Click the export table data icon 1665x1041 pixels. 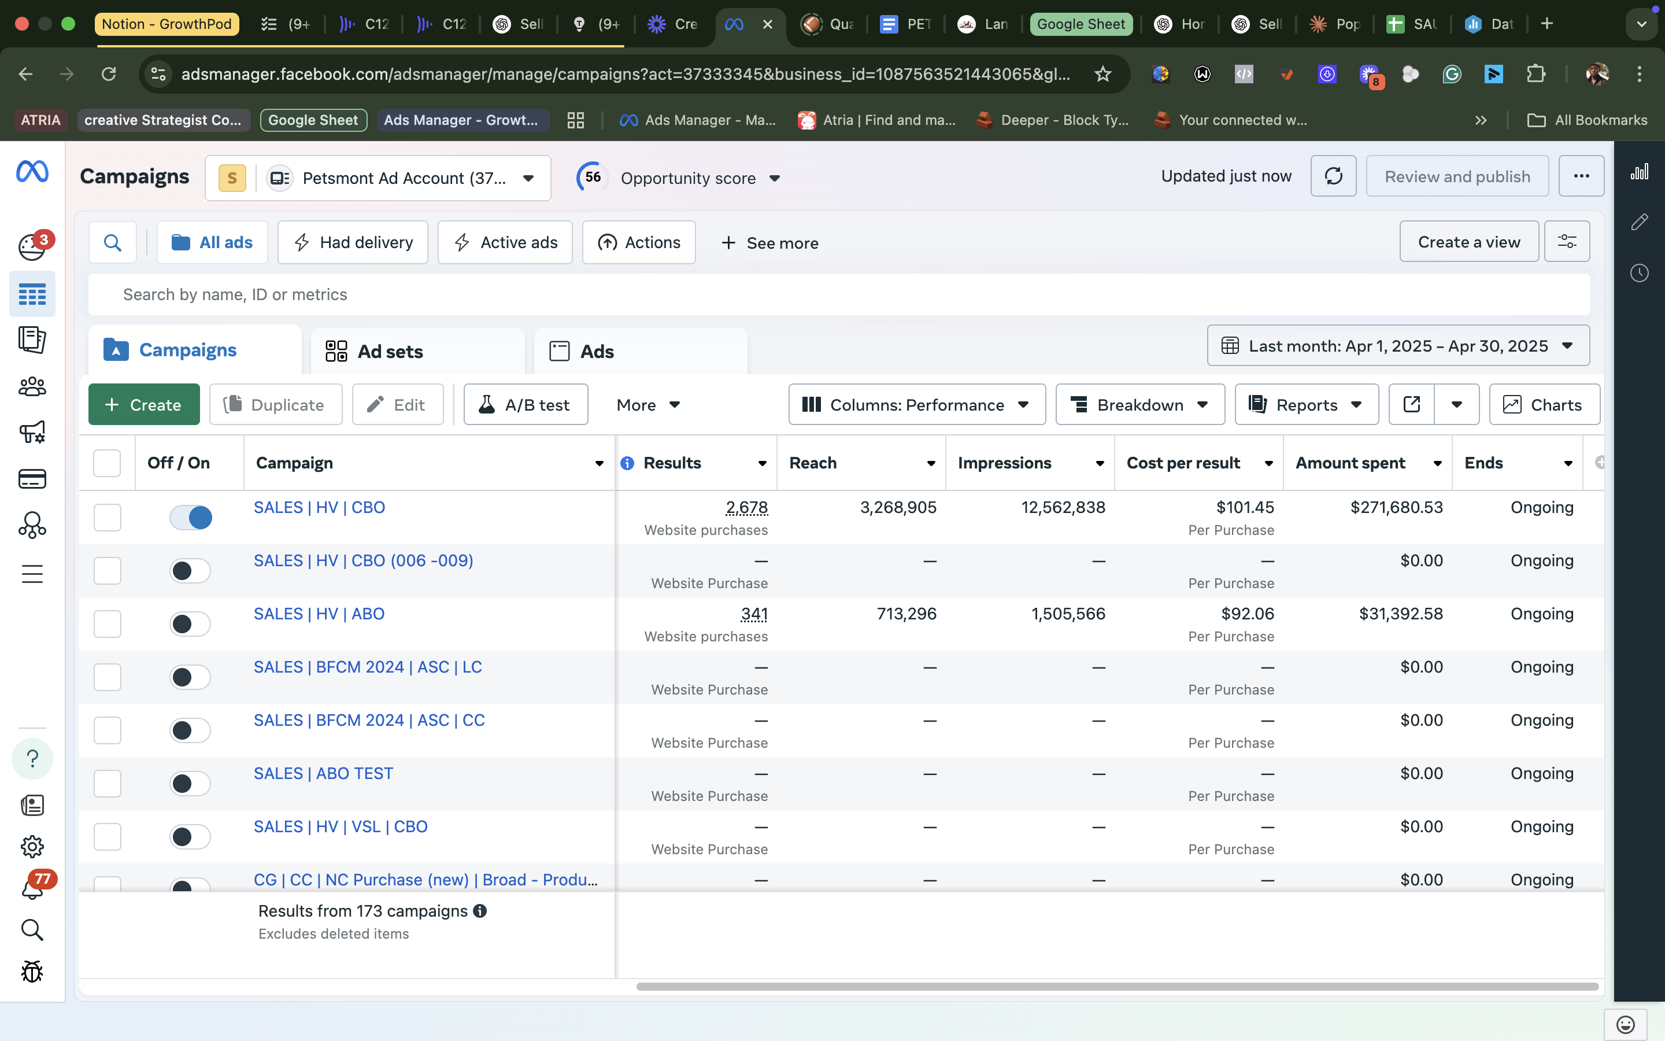click(1412, 404)
